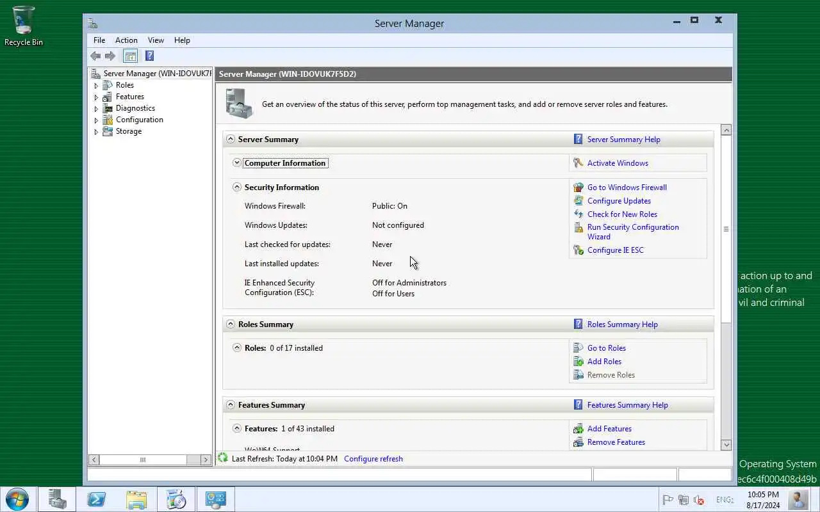Select the Server Manager root tree node
820x512 pixels.
pyautogui.click(x=151, y=74)
